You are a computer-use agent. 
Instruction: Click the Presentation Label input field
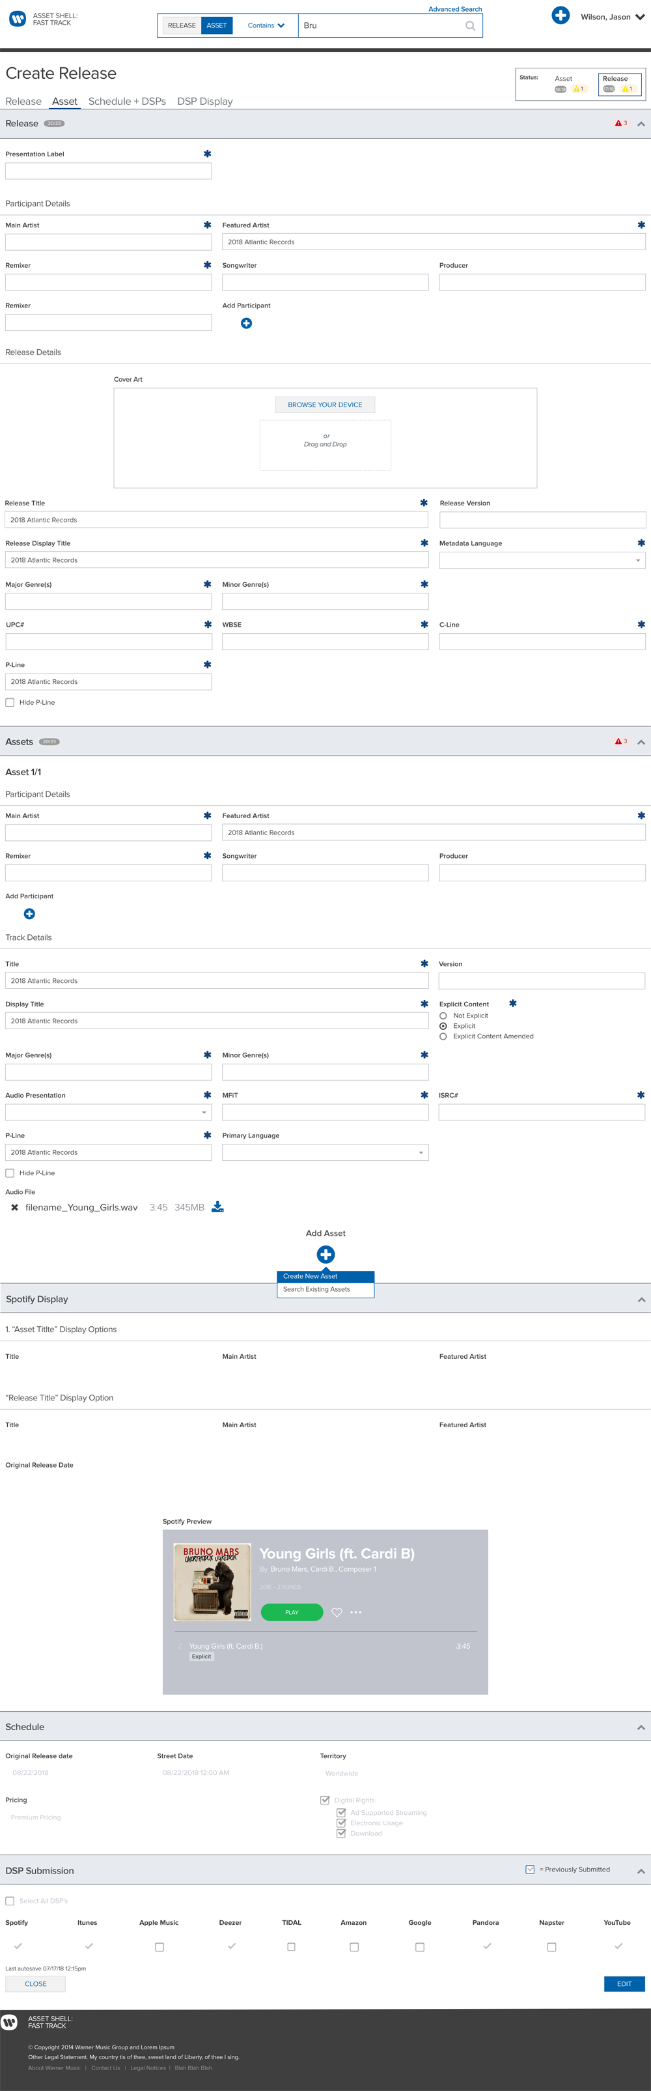click(x=109, y=171)
